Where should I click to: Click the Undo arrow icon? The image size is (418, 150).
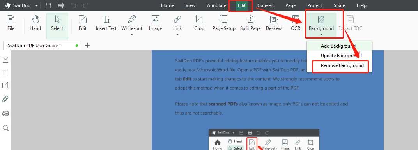click(73, 5)
